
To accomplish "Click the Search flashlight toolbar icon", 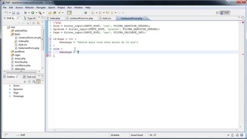I will [x=59, y=13].
